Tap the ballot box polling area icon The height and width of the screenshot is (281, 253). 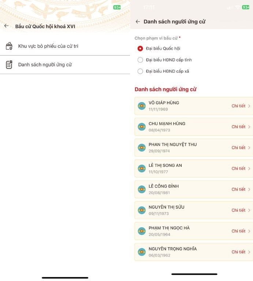coord(9,46)
